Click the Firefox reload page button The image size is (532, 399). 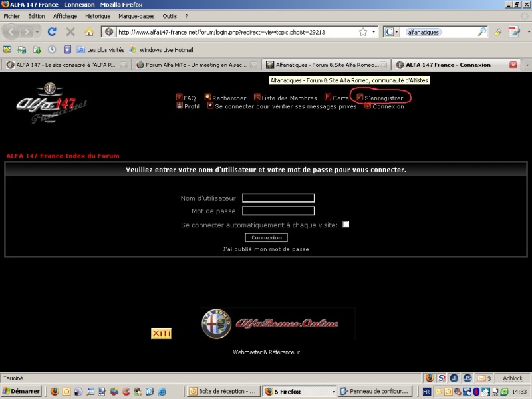click(52, 31)
